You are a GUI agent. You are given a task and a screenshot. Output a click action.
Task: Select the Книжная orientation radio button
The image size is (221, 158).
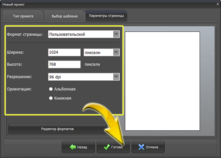click(51, 98)
